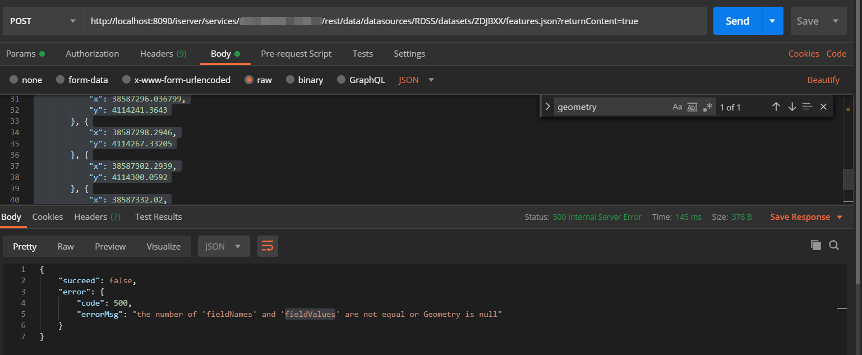Select the raw body type
Viewport: 862px width, 355px height.
(x=258, y=80)
